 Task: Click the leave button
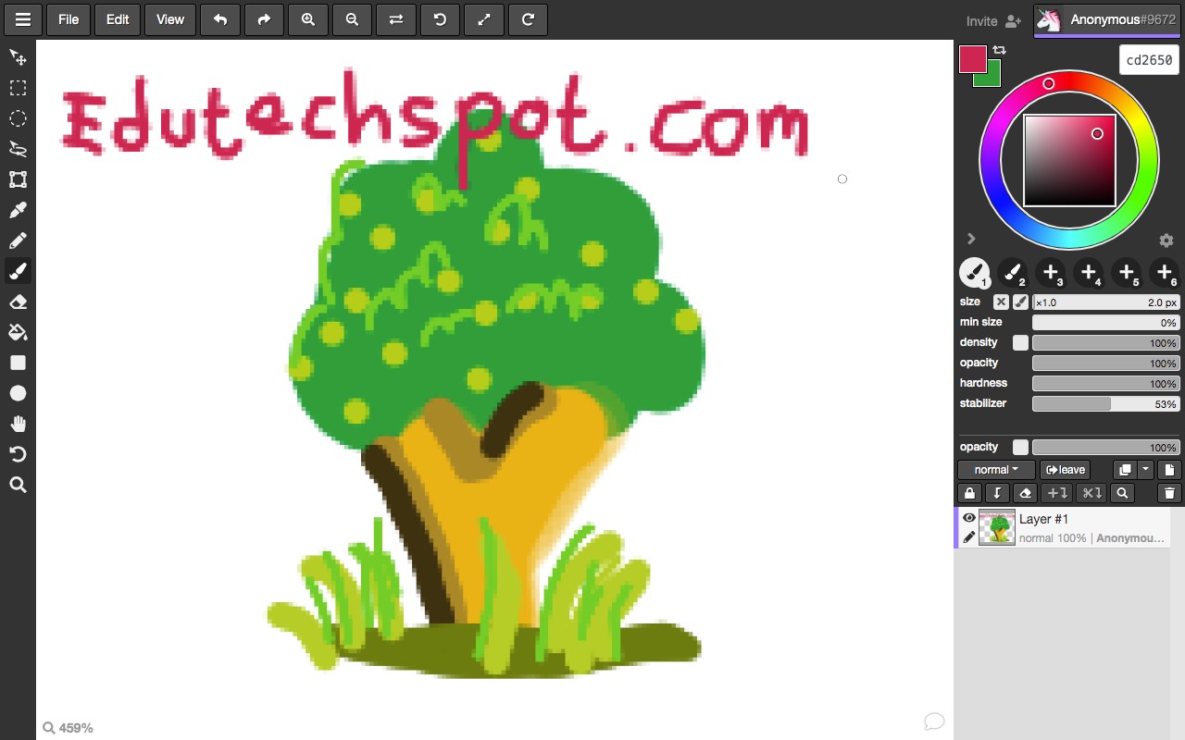pyautogui.click(x=1065, y=469)
